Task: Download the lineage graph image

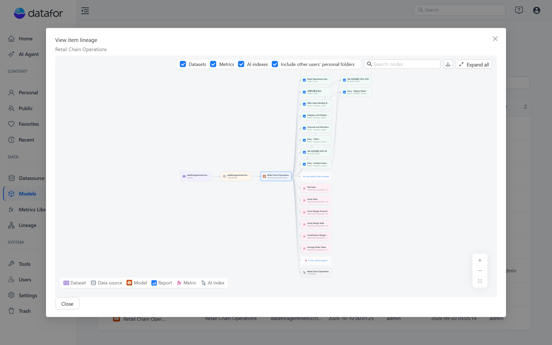Action: (448, 64)
